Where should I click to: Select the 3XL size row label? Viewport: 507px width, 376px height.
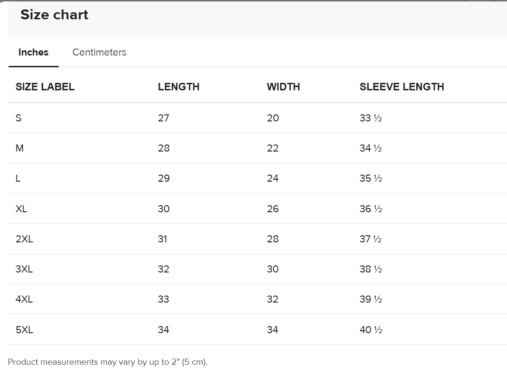[24, 269]
